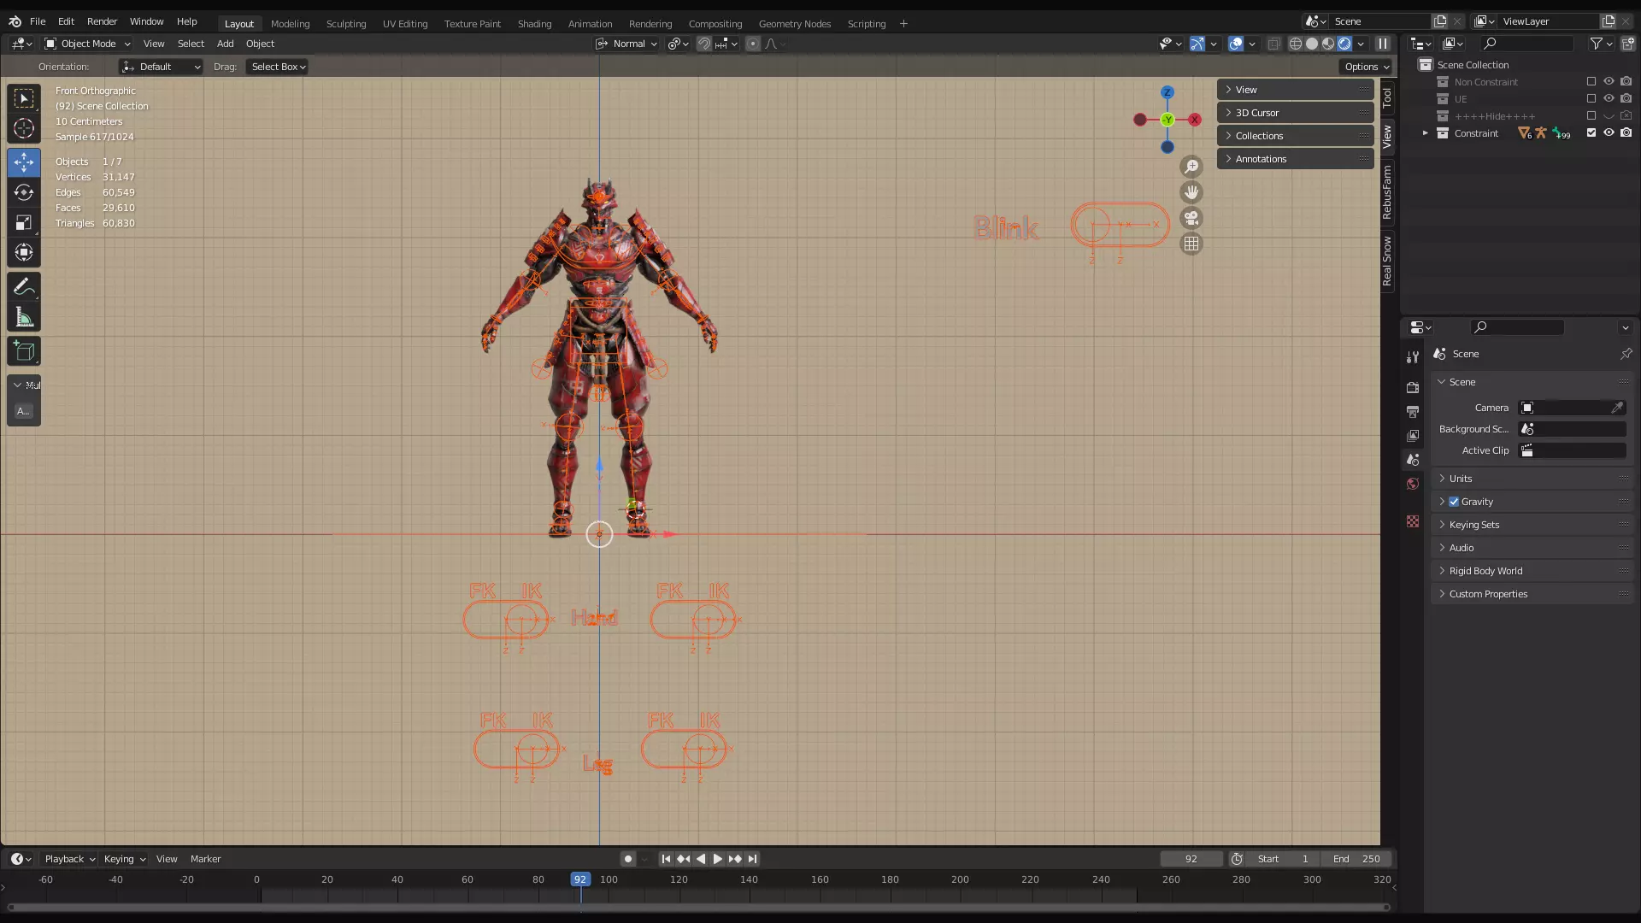This screenshot has width=1641, height=923.
Task: Select wireframe viewport shading
Action: 1296,44
